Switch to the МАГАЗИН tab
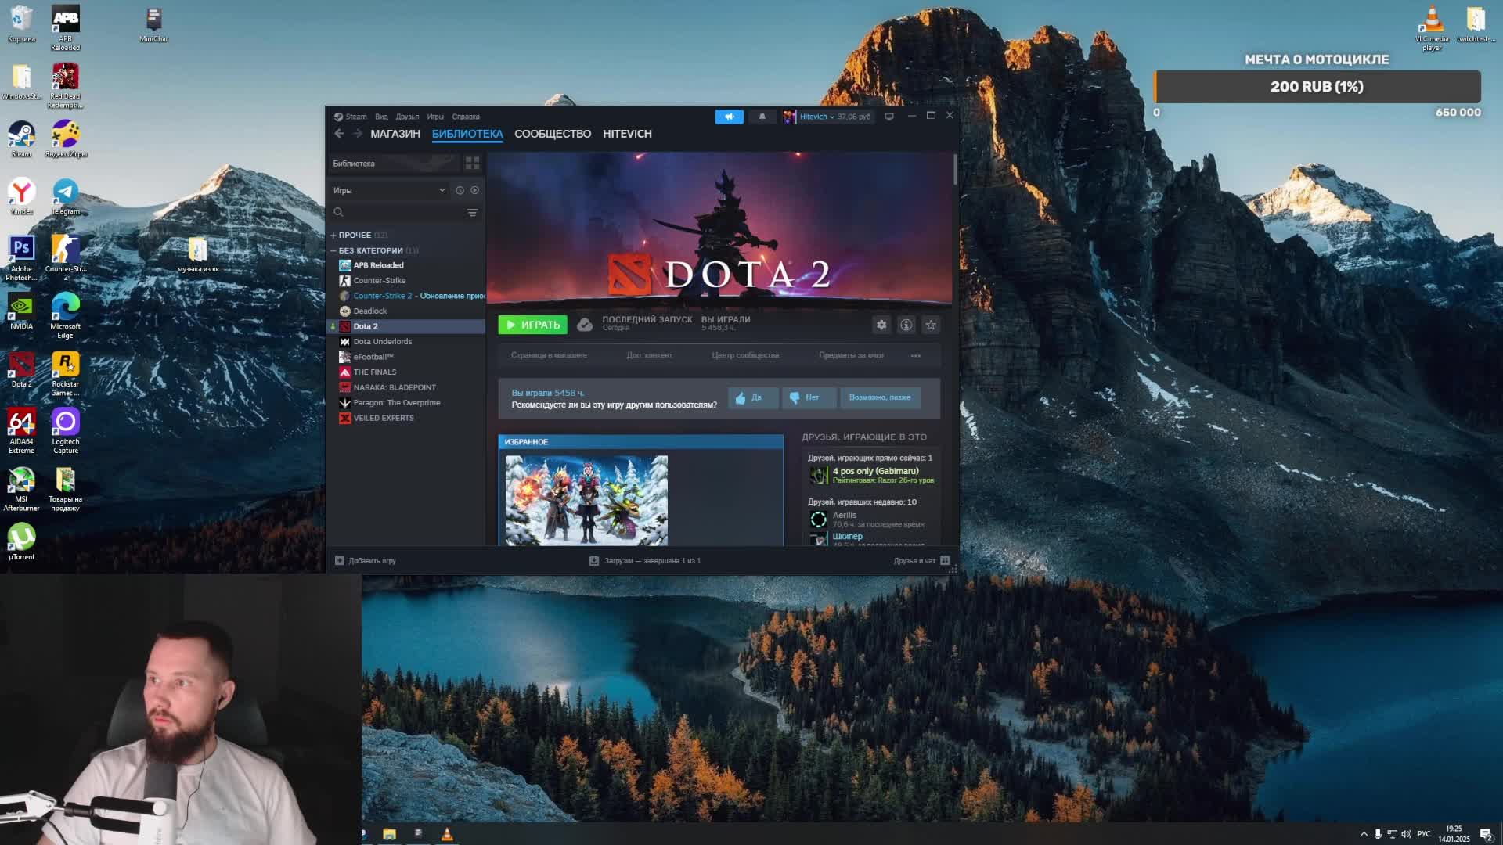Screen dimensions: 1503x845 tap(395, 134)
